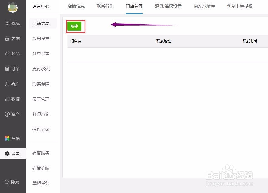This screenshot has height=193, width=268.
Task: Open the 商家地址库 tab
Action: (x=204, y=6)
